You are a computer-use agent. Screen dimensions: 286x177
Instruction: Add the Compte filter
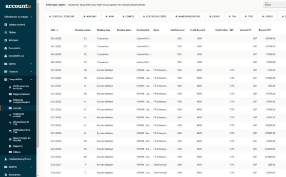(128, 17)
